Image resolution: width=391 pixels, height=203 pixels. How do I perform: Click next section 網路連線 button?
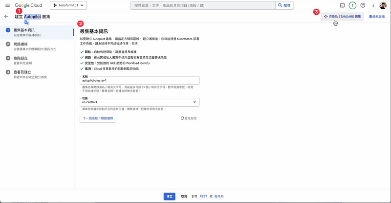point(98,118)
